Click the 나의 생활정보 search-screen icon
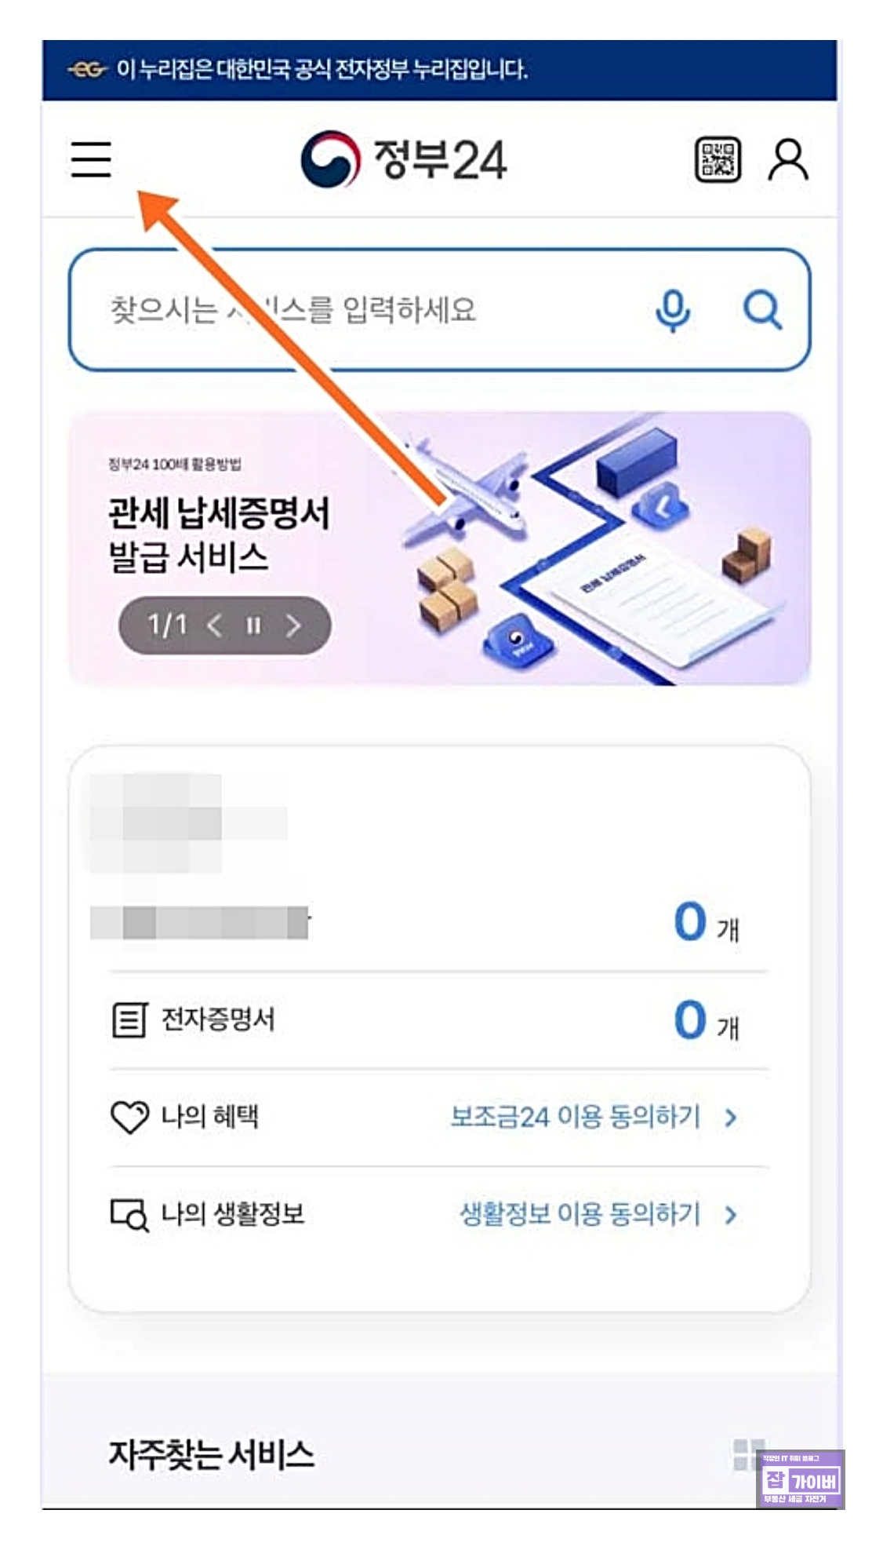Image resolution: width=883 pixels, height=1550 pixels. (x=129, y=1215)
